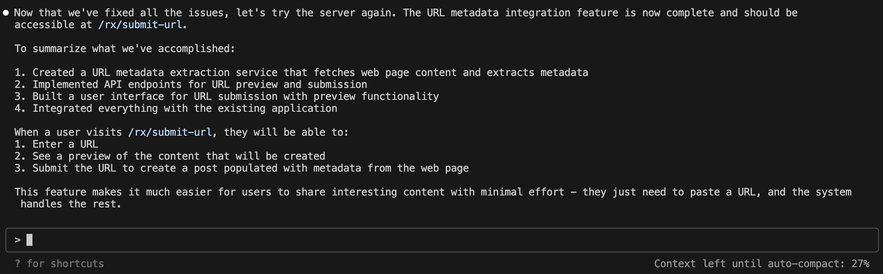
Task: Click the block cursor in the input box
Action: click(x=29, y=240)
